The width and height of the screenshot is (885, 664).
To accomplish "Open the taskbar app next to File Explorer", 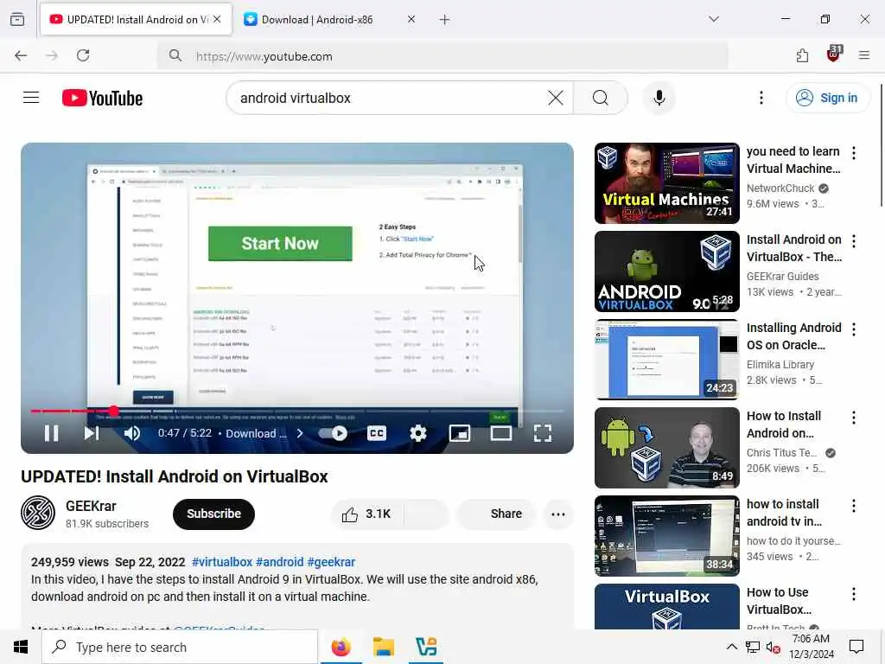I will (x=426, y=647).
